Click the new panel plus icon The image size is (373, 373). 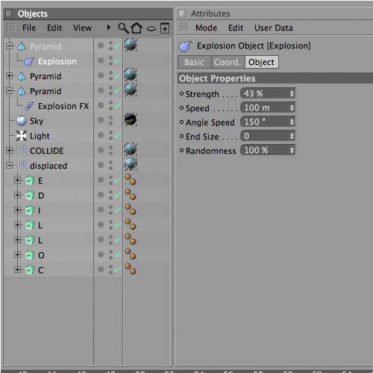(x=165, y=28)
